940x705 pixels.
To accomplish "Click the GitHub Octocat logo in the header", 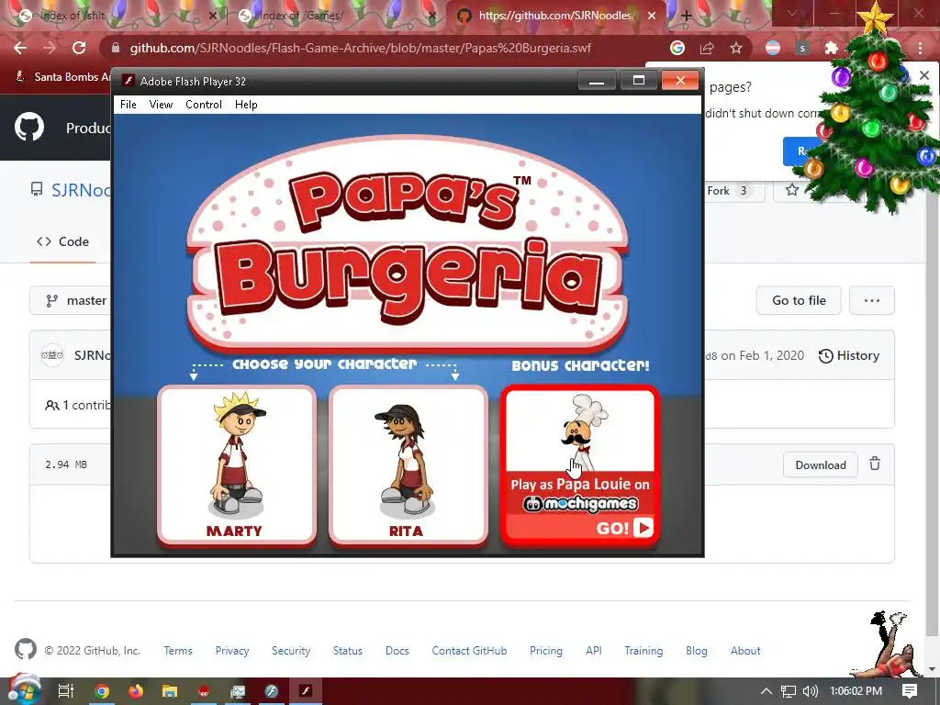I will [28, 127].
